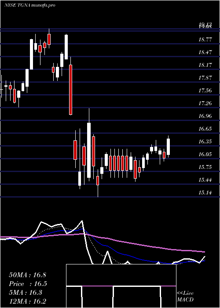The image size is (220, 308).
Task: Click the 16.05 price axis label
Action: (x=205, y=154)
